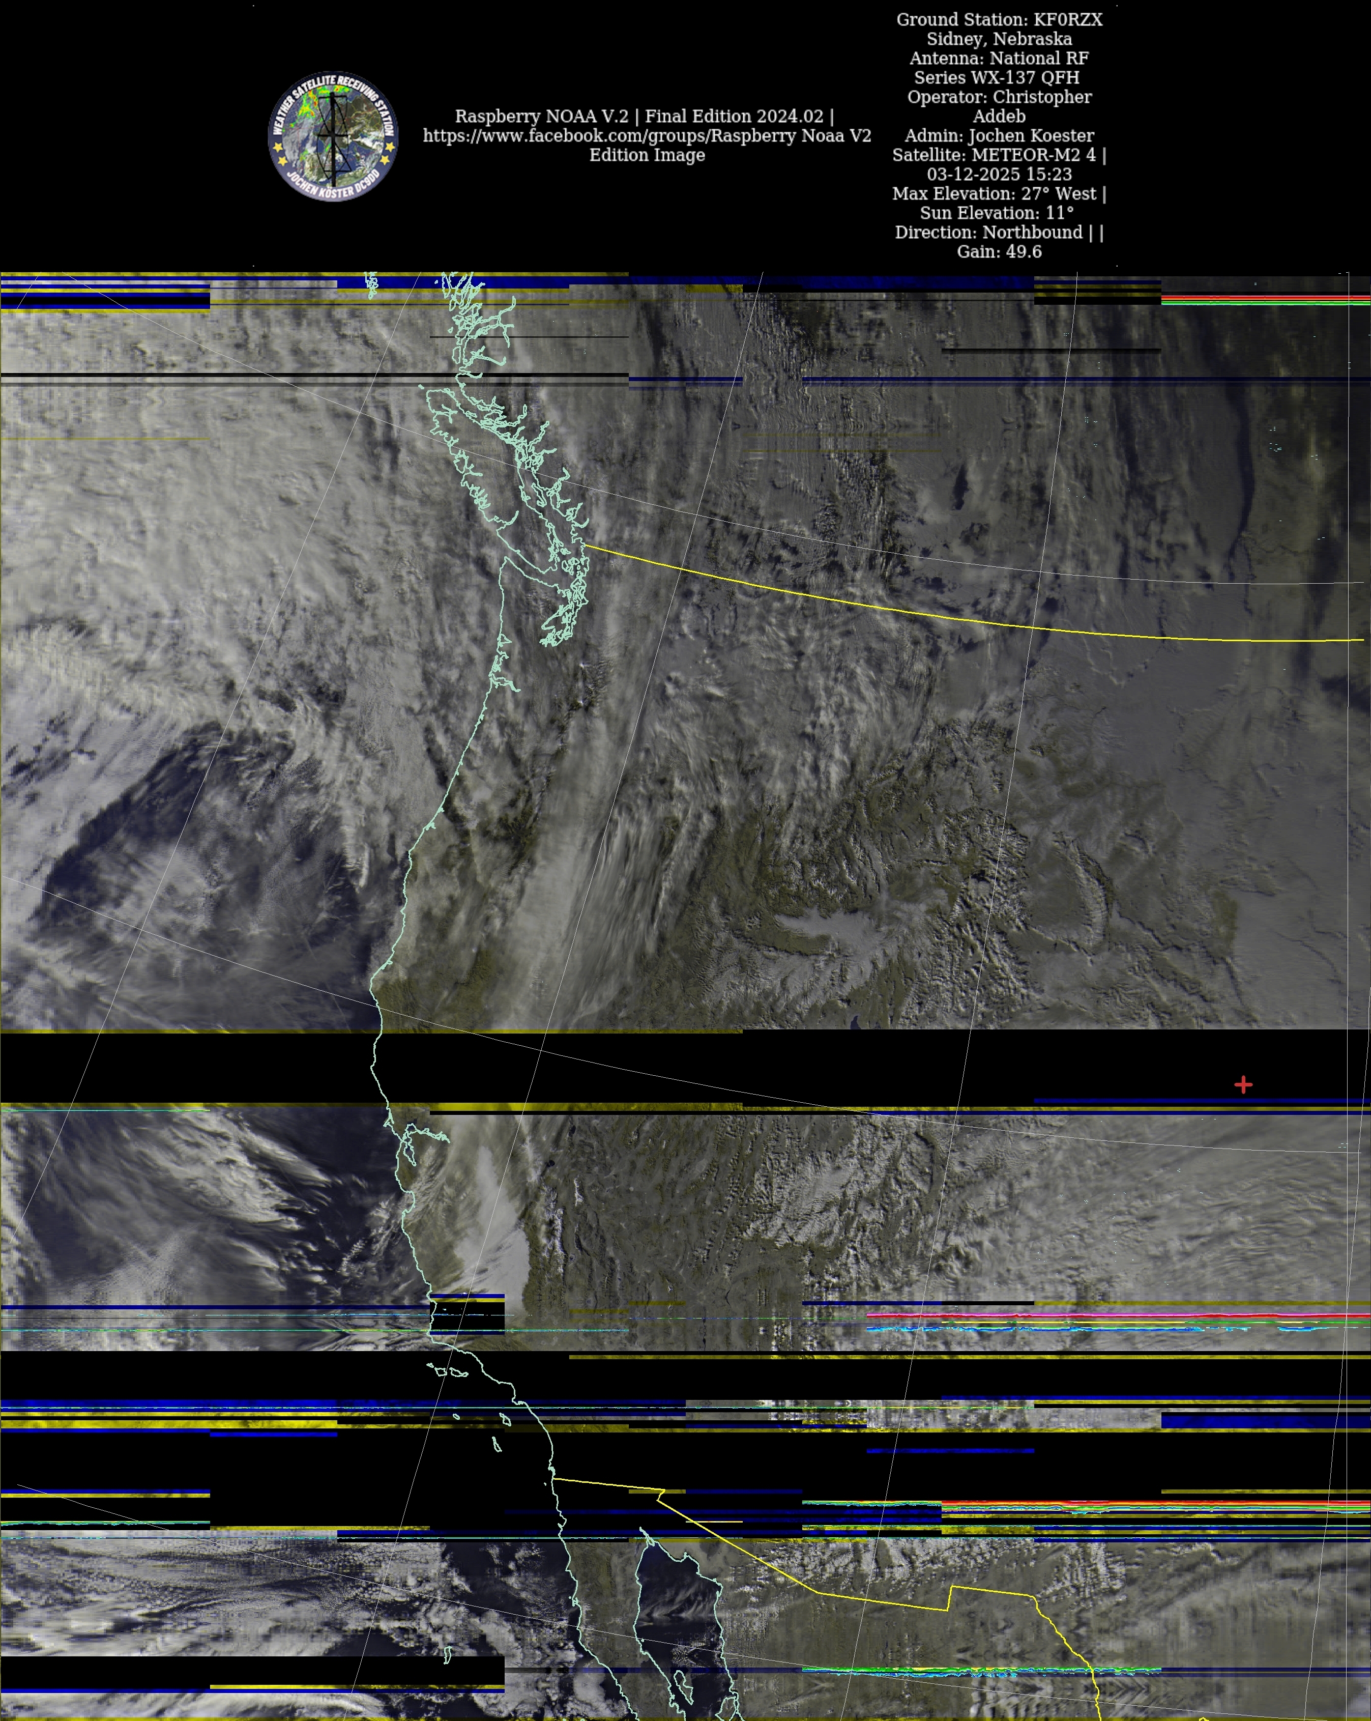This screenshot has height=1721, width=1371.
Task: Click the Sidney, Nebraska location line
Action: 999,39
